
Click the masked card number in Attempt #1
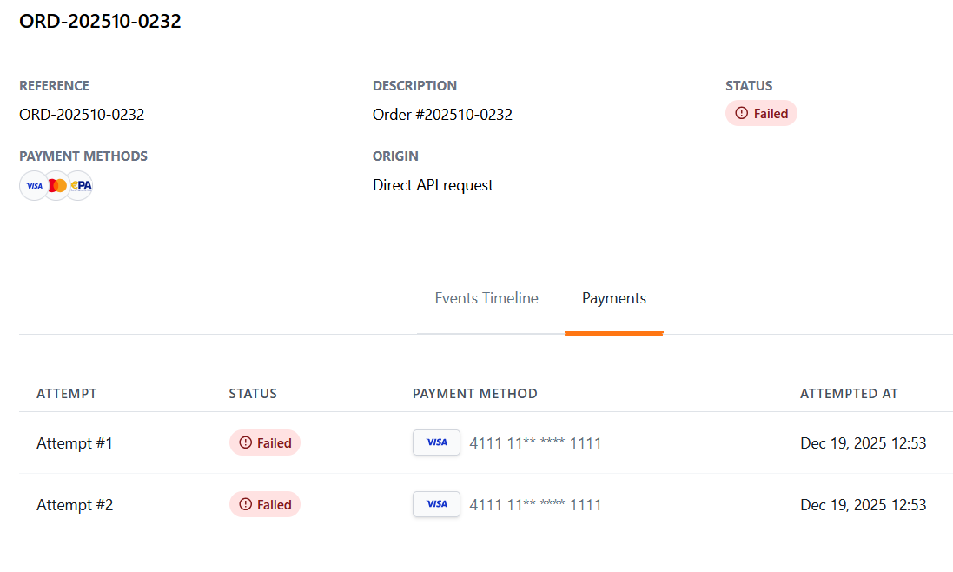pyautogui.click(x=535, y=443)
